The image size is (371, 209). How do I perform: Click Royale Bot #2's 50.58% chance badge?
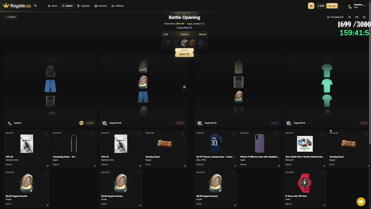[180, 123]
